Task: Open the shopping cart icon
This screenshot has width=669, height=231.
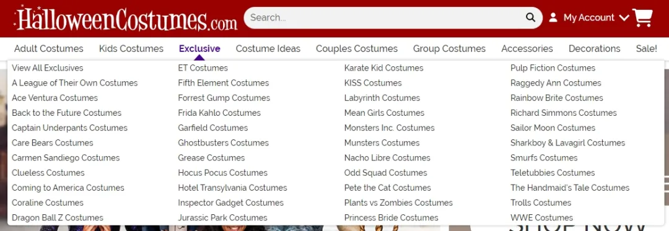Action: [642, 18]
